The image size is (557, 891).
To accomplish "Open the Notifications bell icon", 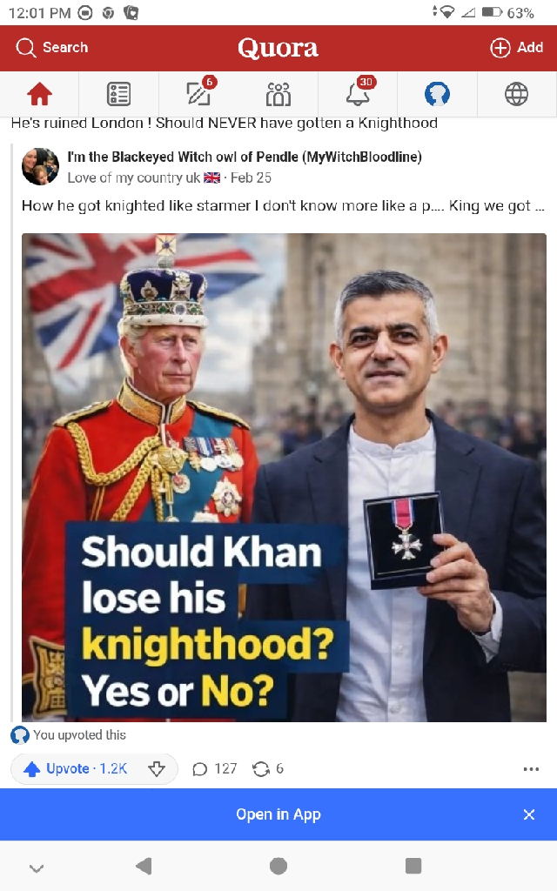I will click(359, 92).
